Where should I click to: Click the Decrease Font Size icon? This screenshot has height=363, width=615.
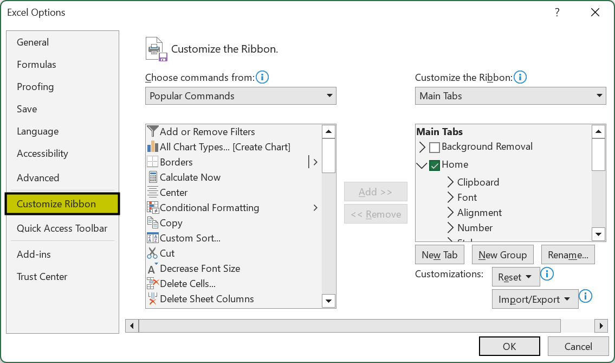[152, 269]
